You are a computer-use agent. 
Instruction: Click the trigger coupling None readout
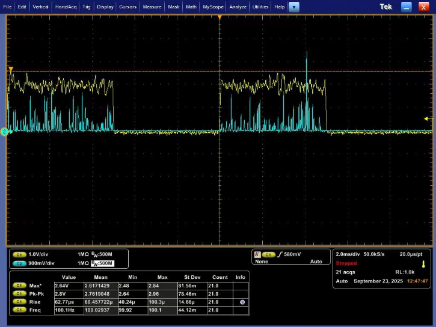pos(262,261)
